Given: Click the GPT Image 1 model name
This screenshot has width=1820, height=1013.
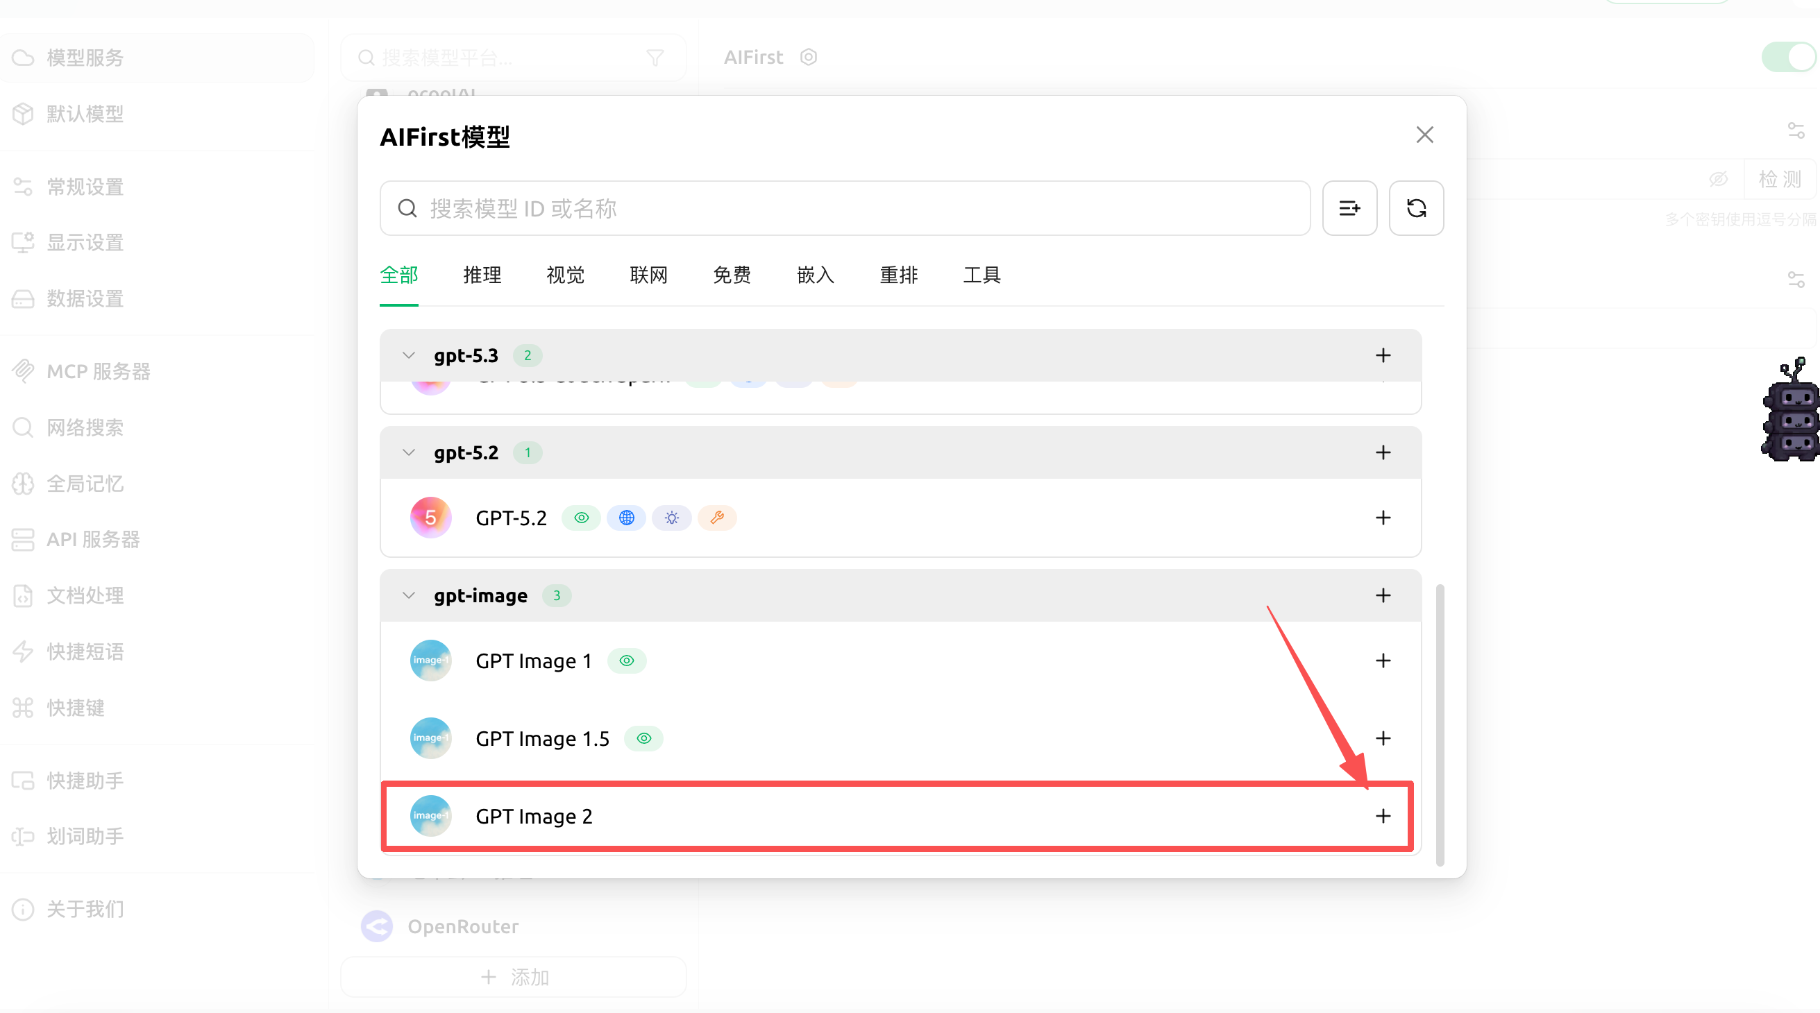Looking at the screenshot, I should [533, 661].
